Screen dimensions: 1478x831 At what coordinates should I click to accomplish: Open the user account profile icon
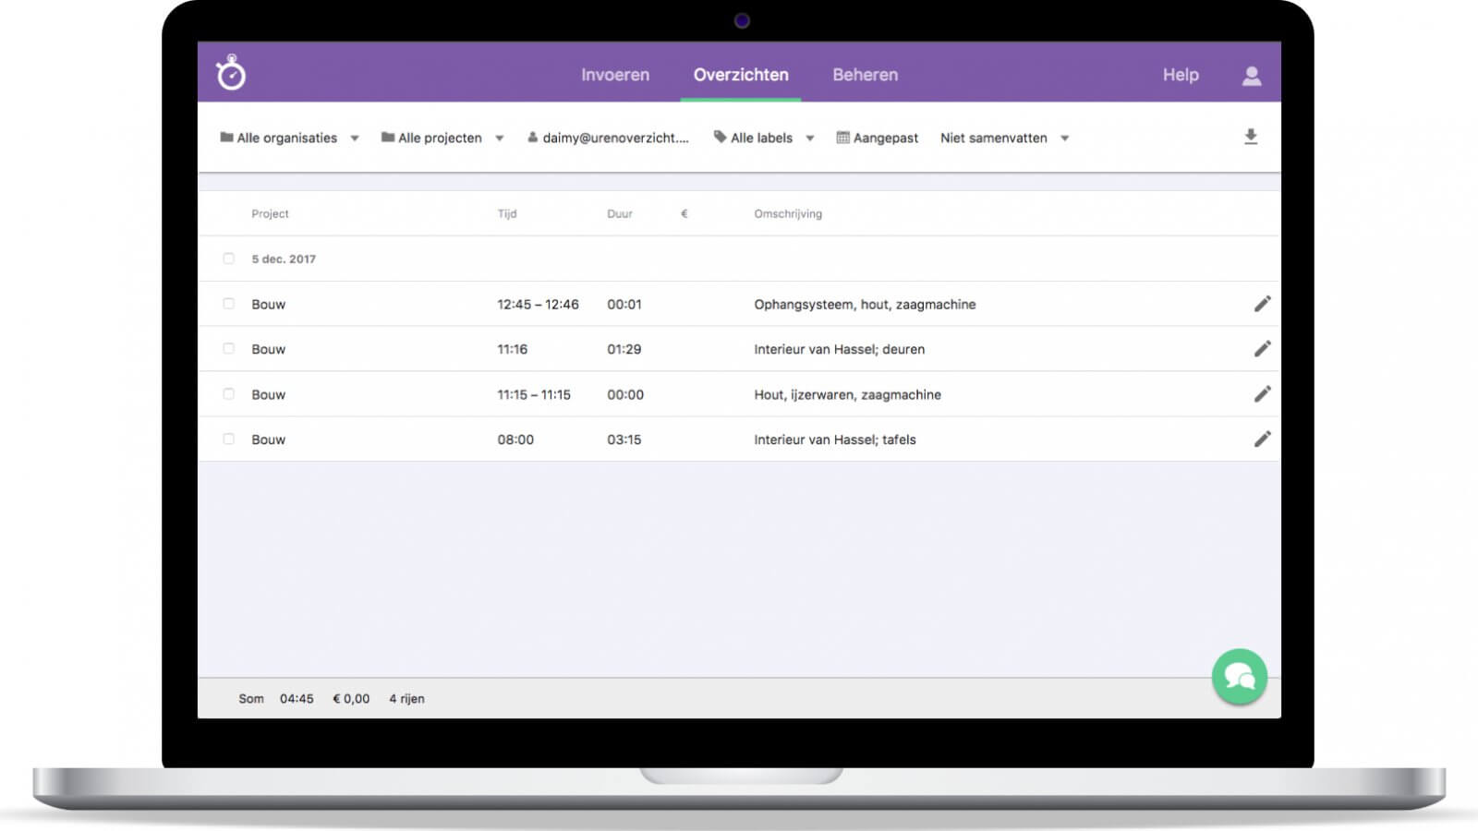tap(1252, 76)
